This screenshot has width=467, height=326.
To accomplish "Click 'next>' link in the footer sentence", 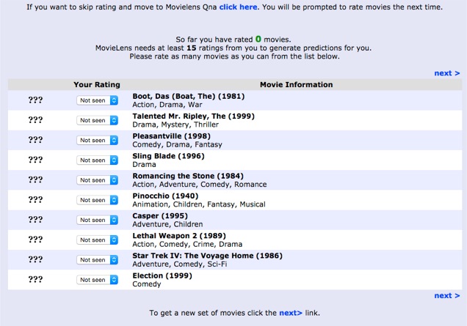I will pos(290,313).
